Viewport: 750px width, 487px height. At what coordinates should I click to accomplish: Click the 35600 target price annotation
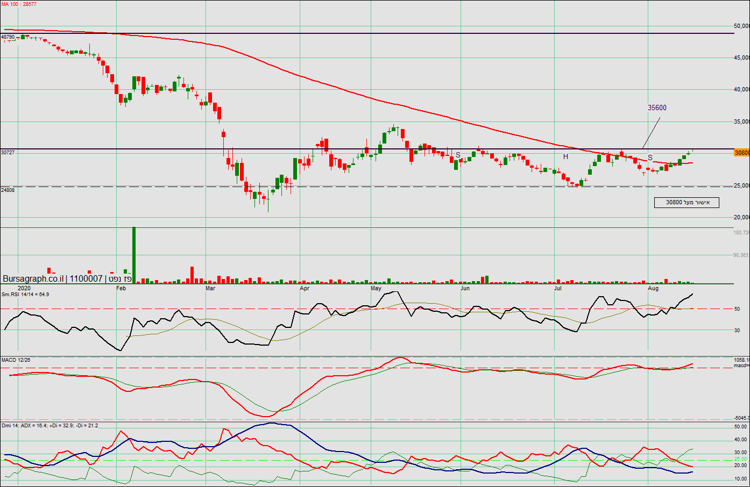pos(656,108)
